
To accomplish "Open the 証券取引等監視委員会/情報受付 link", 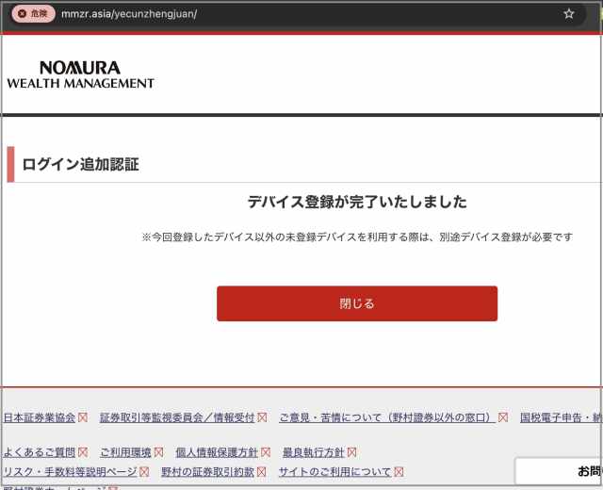I will (x=177, y=417).
